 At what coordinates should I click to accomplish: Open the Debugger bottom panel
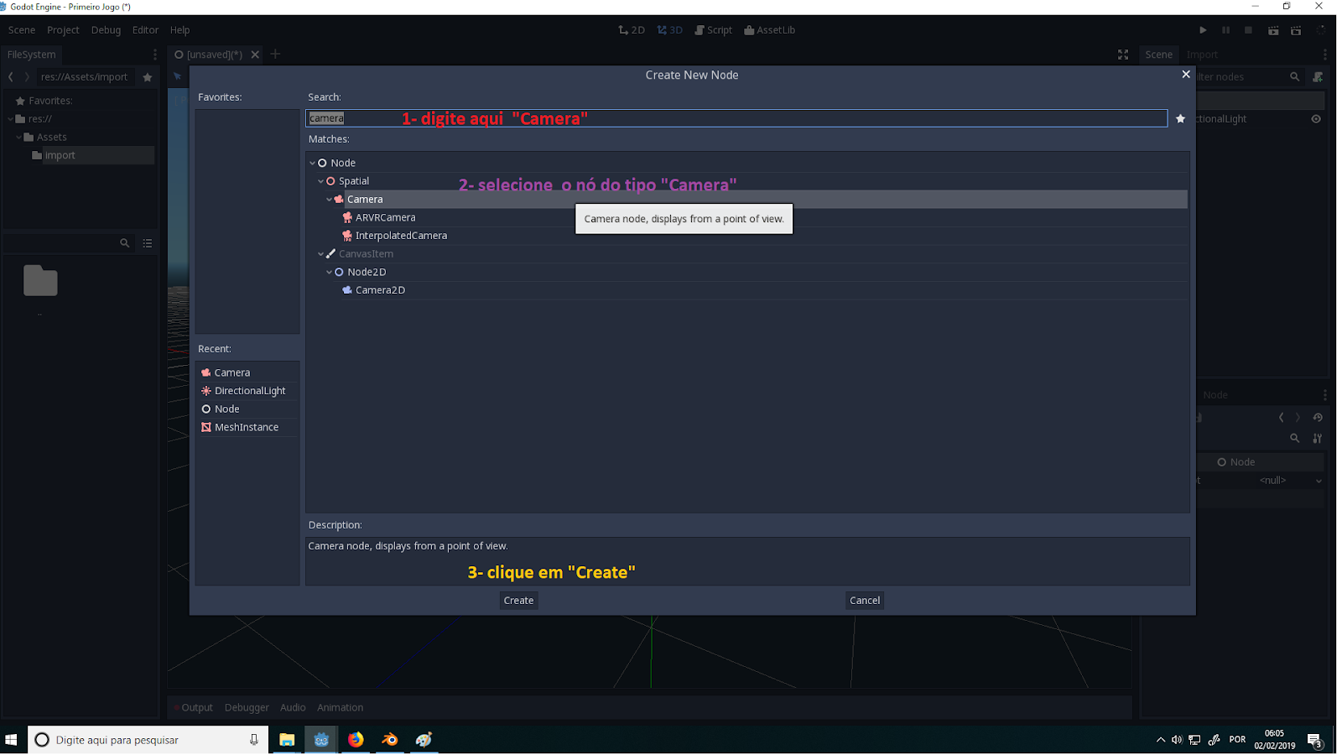tap(247, 708)
